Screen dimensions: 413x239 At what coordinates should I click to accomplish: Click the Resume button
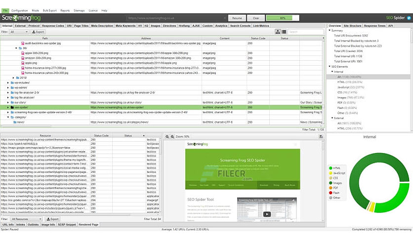pyautogui.click(x=237, y=18)
